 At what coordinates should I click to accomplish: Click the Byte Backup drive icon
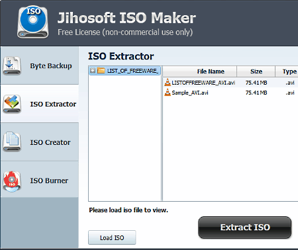pyautogui.click(x=12, y=65)
